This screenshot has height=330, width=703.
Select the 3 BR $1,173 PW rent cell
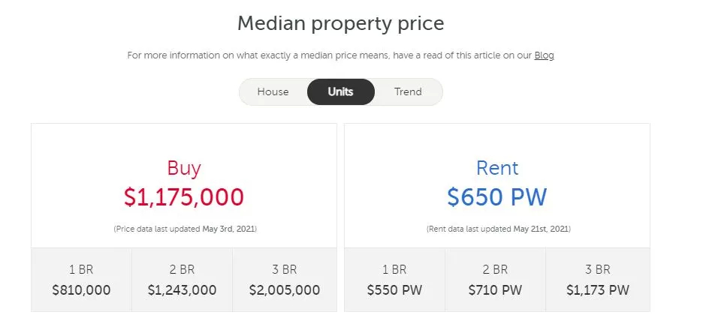click(598, 280)
